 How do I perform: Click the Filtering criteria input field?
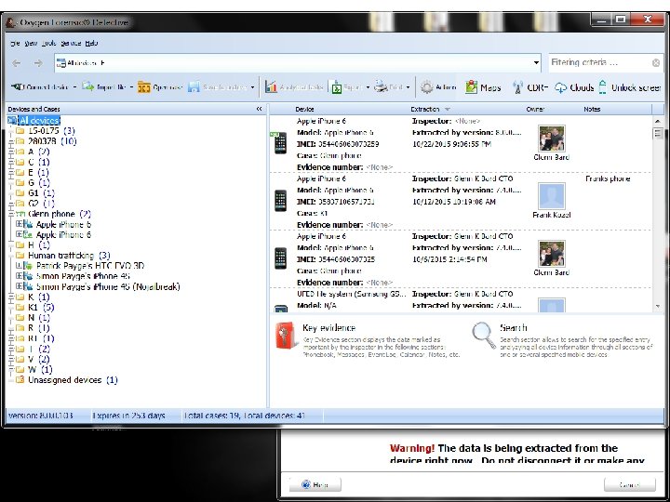600,63
